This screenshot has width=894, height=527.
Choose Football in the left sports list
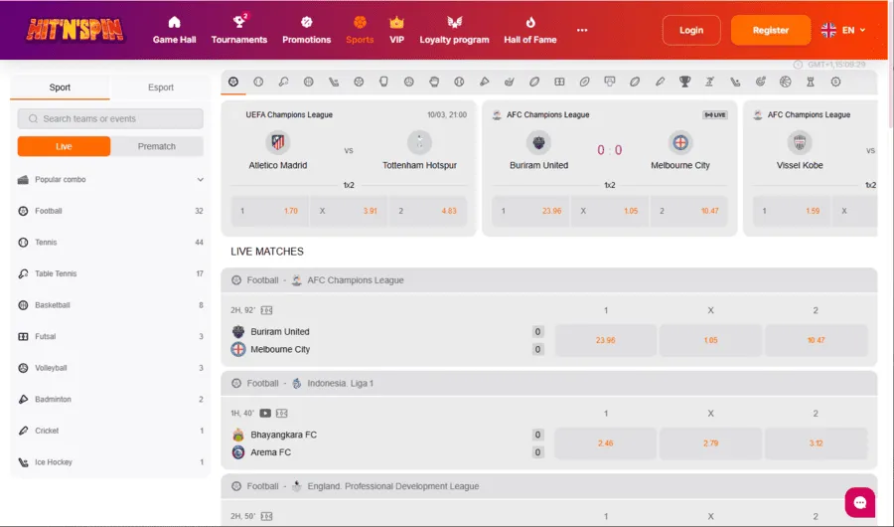(110, 211)
